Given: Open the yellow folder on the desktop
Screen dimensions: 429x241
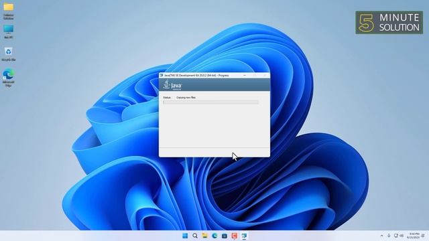Looking at the screenshot, I should [9, 7].
